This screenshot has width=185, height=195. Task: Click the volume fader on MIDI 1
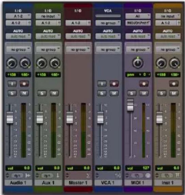coord(130,105)
